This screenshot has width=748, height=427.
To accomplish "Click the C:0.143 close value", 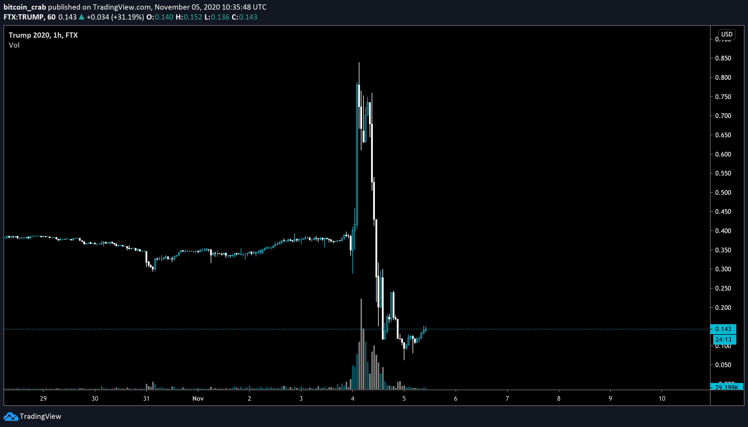I will pyautogui.click(x=244, y=17).
